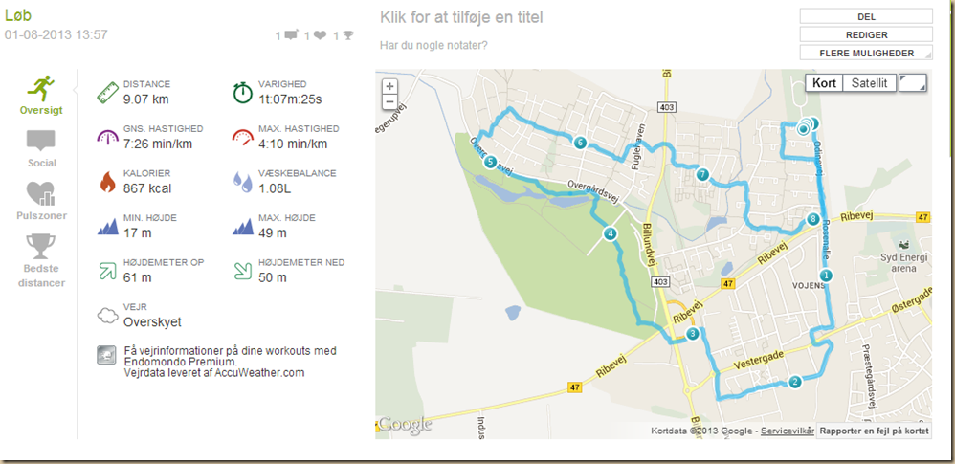Click the comments speech bubble icon

[x=291, y=35]
